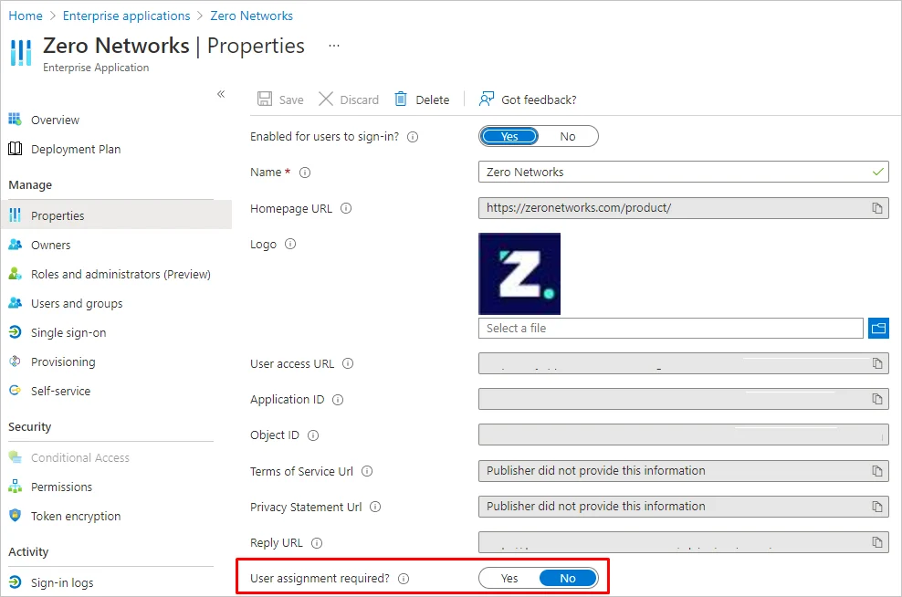This screenshot has width=902, height=597.
Task: Click the Discard X icon
Action: 326,99
